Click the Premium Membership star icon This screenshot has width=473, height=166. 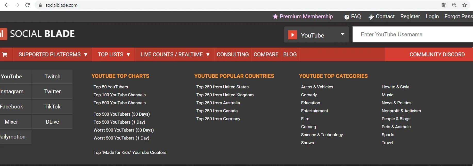(x=275, y=16)
